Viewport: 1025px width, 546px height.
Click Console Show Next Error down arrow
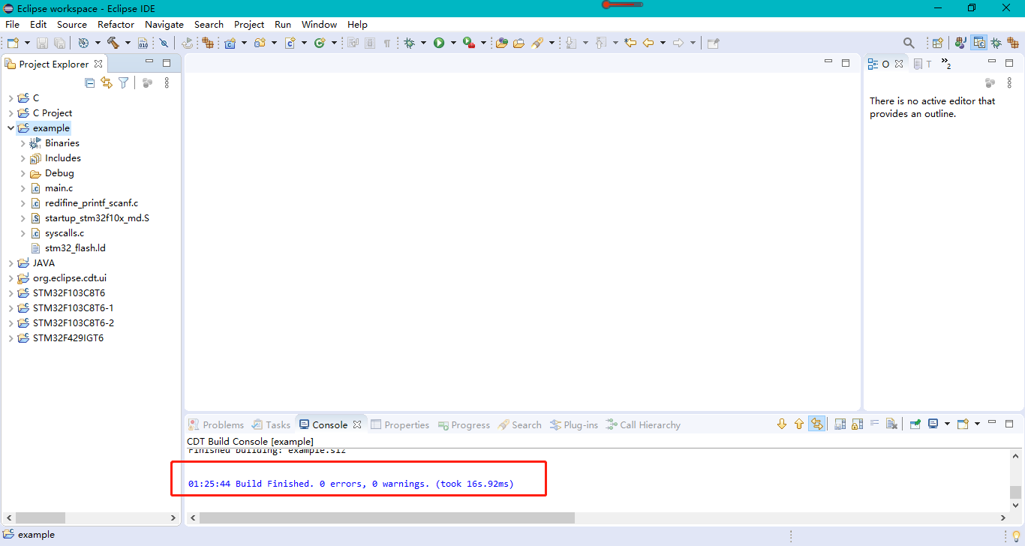(x=782, y=424)
